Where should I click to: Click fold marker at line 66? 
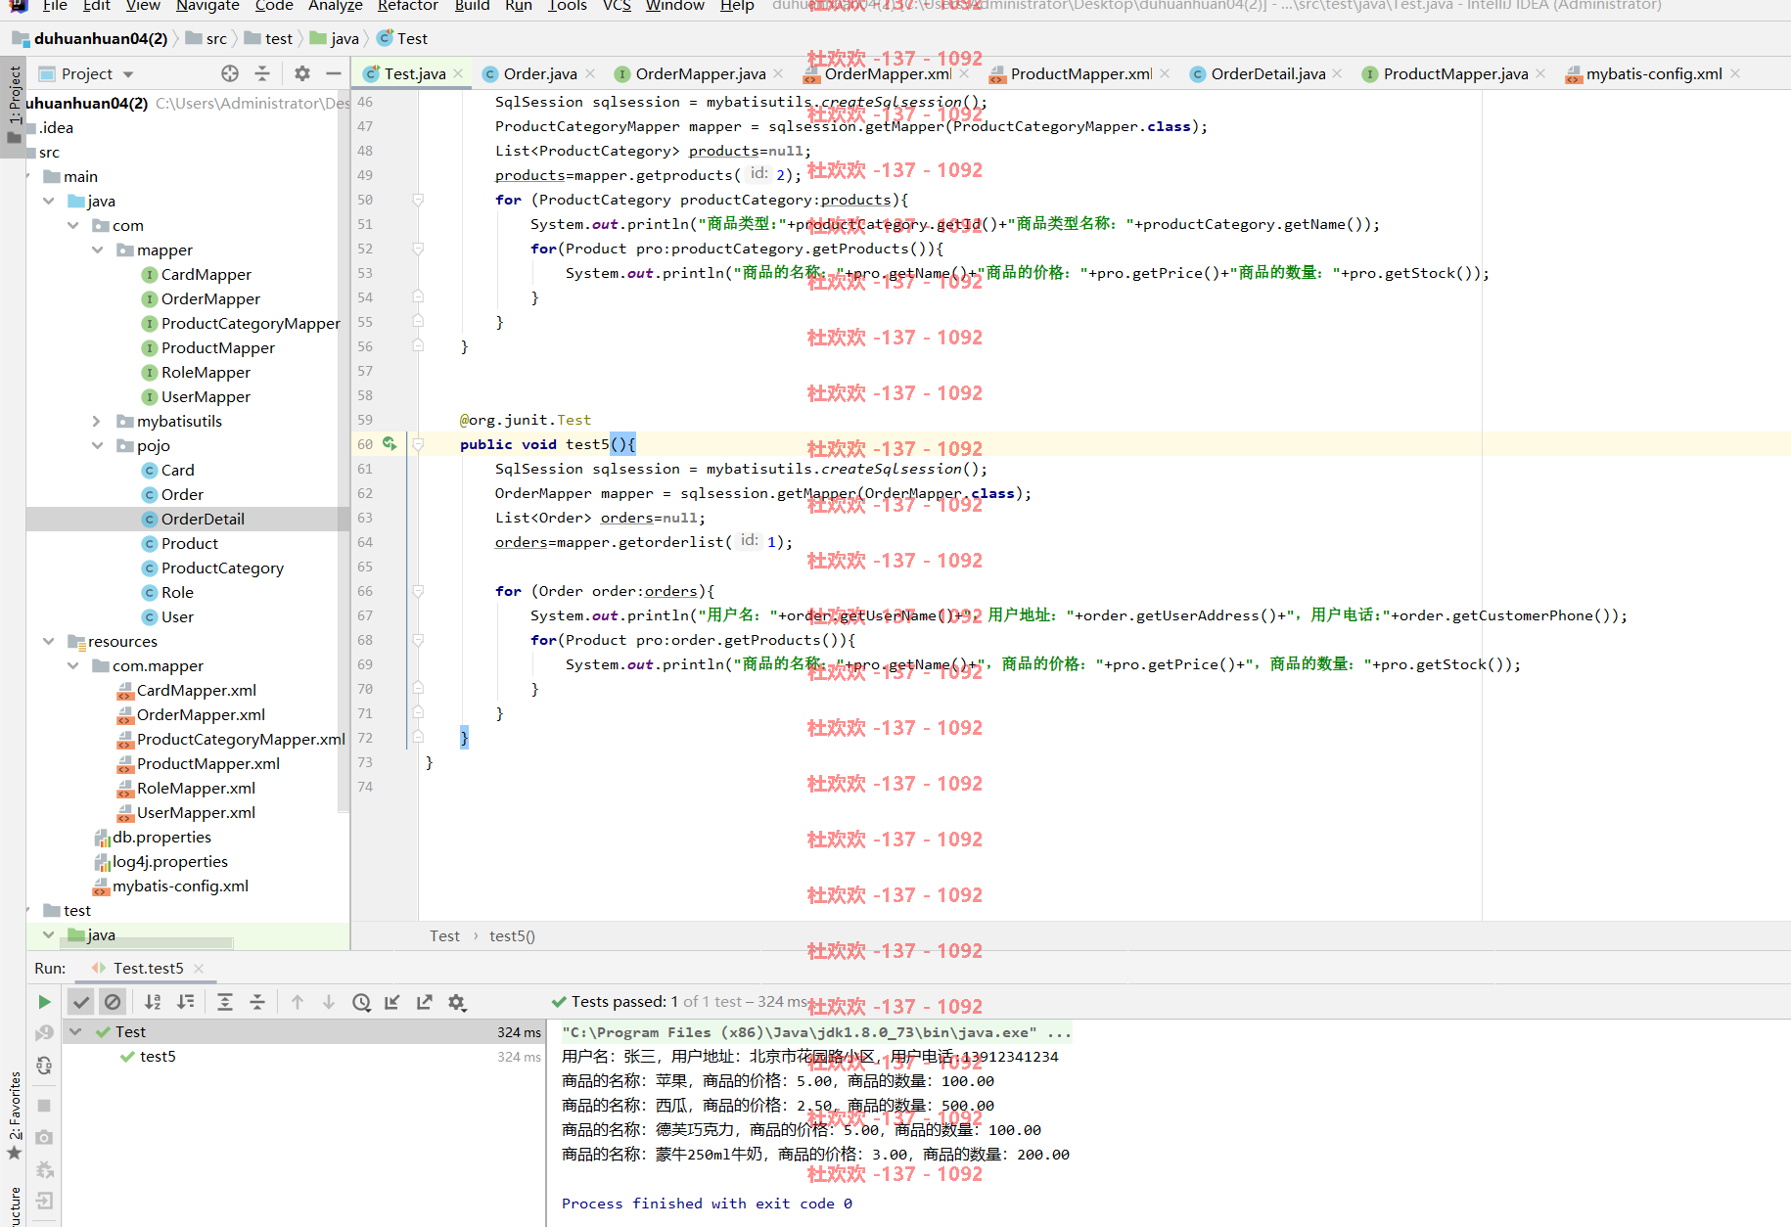coord(418,591)
